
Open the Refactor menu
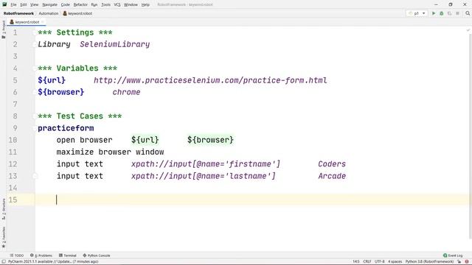(80, 5)
